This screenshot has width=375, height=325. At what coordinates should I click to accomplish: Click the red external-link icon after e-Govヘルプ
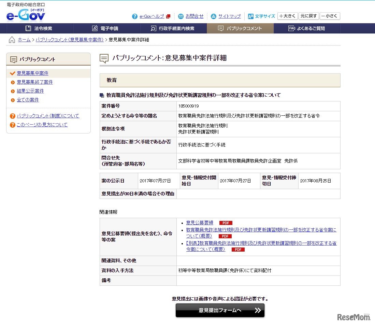168,16
